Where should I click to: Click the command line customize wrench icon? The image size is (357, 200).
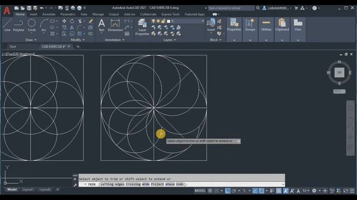tap(75, 185)
